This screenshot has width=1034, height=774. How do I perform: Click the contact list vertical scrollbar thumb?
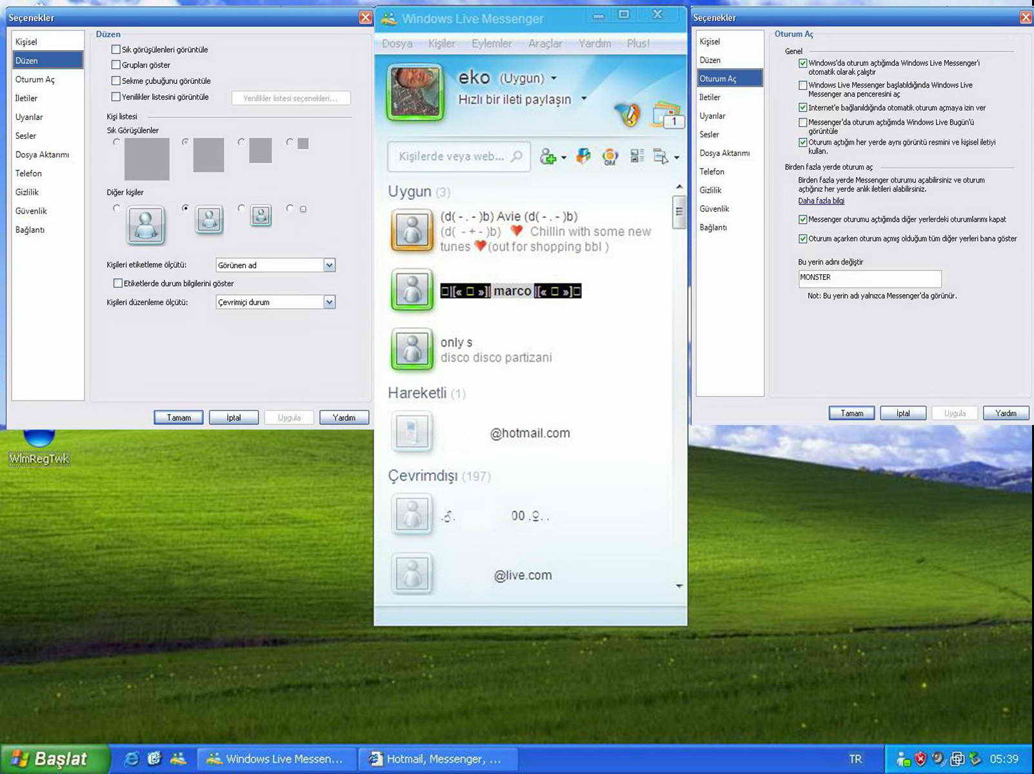click(679, 212)
